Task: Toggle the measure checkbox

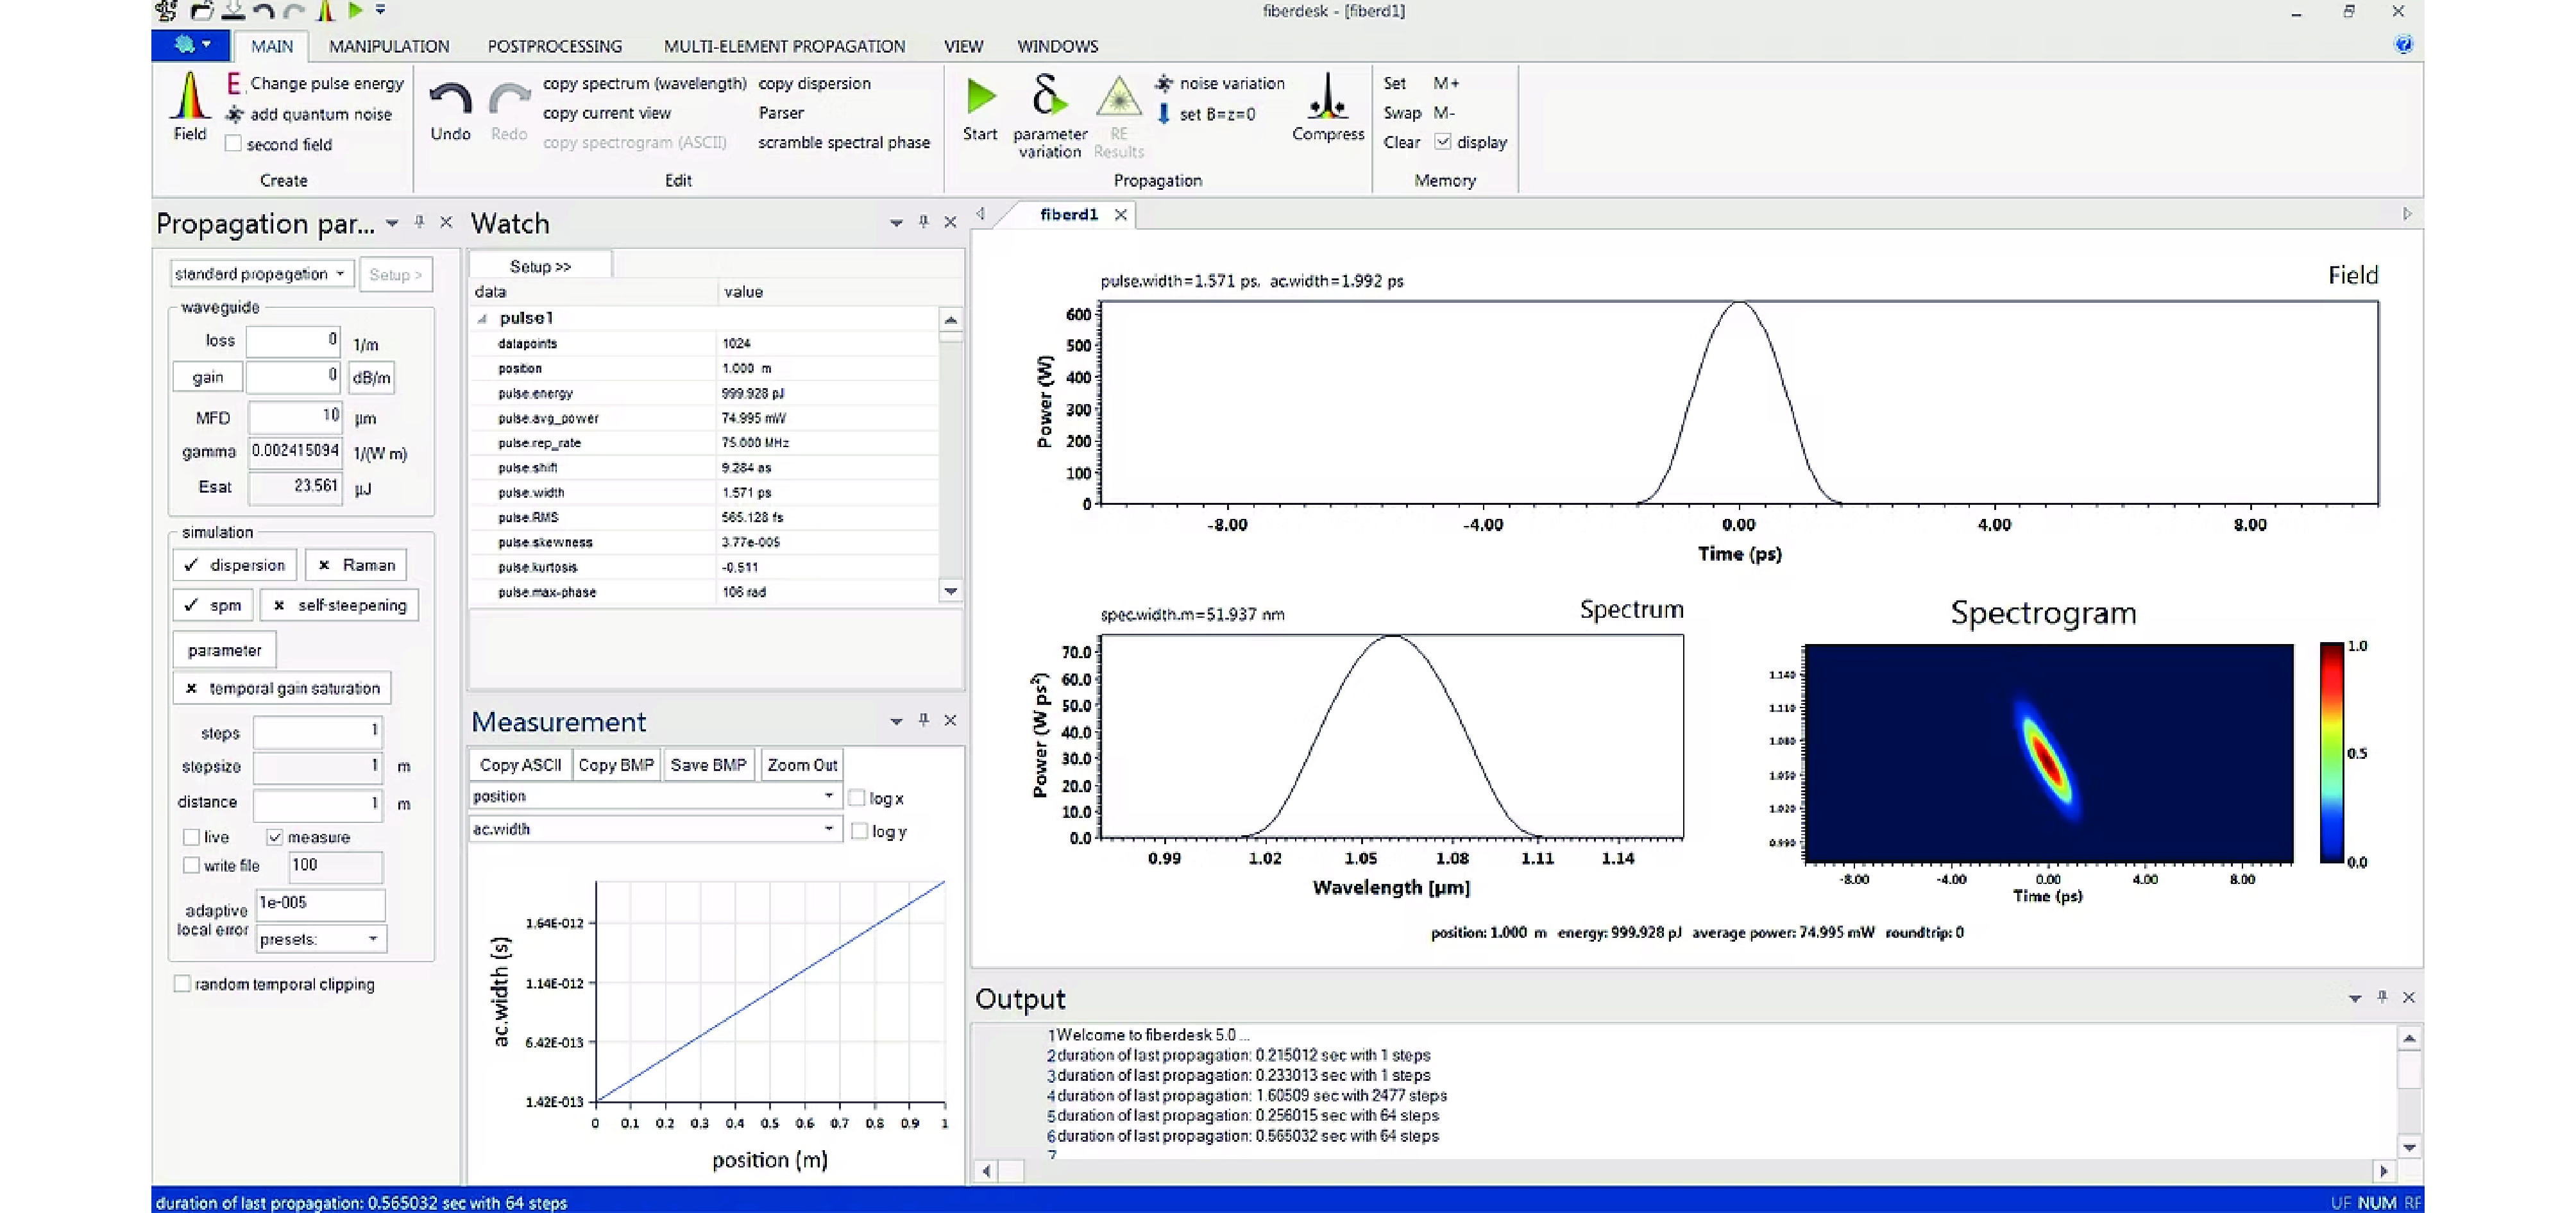Action: (x=275, y=837)
